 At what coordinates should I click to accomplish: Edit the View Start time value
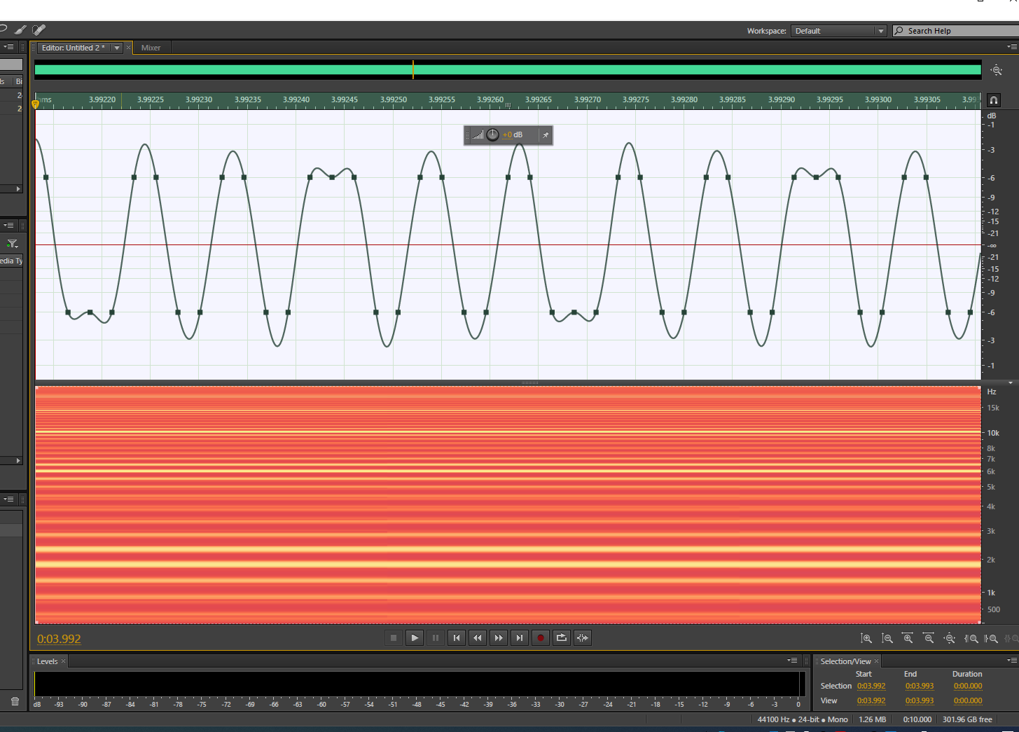871,700
